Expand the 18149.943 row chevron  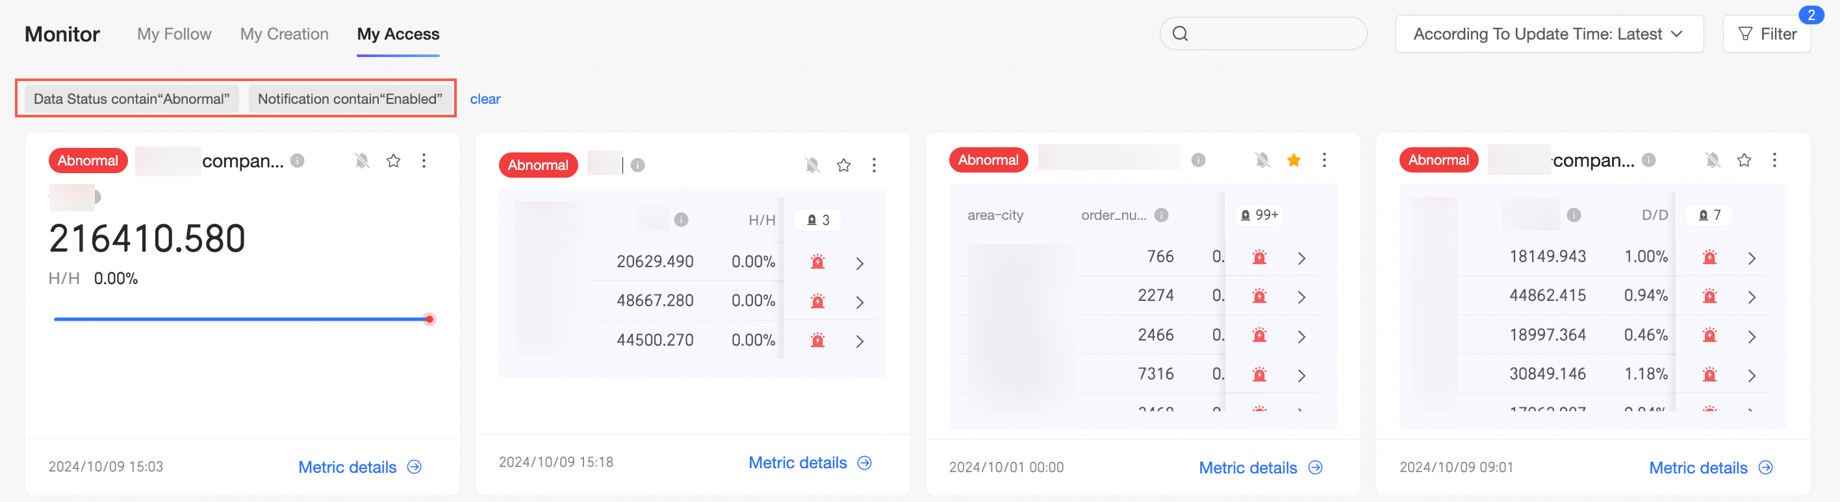coord(1752,258)
